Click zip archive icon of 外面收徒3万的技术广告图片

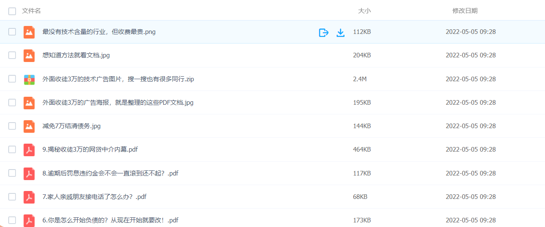point(29,79)
